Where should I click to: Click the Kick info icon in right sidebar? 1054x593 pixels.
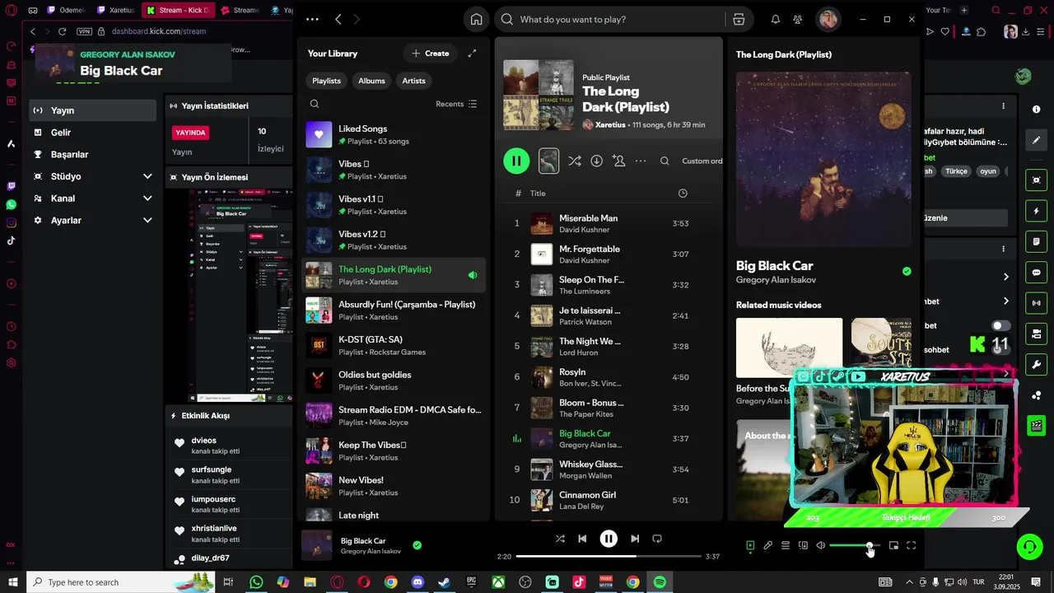pyautogui.click(x=1036, y=109)
